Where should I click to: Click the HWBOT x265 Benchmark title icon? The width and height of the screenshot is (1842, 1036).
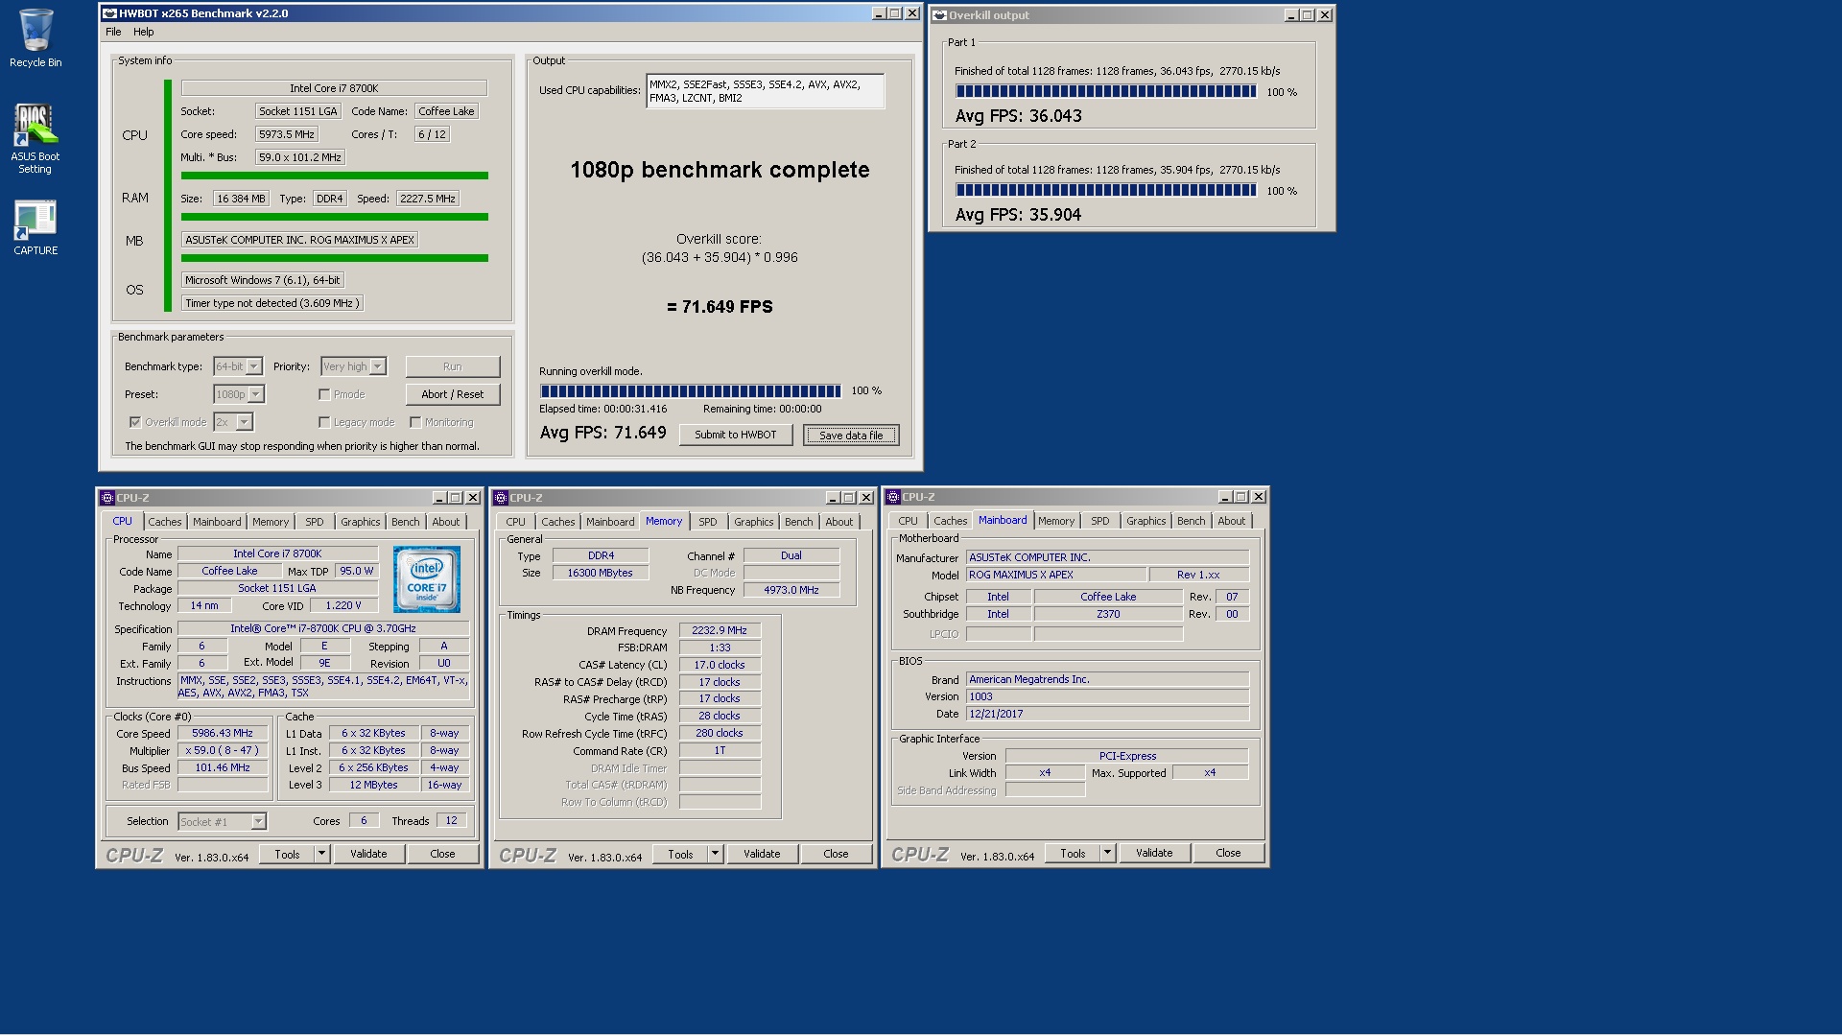(109, 13)
